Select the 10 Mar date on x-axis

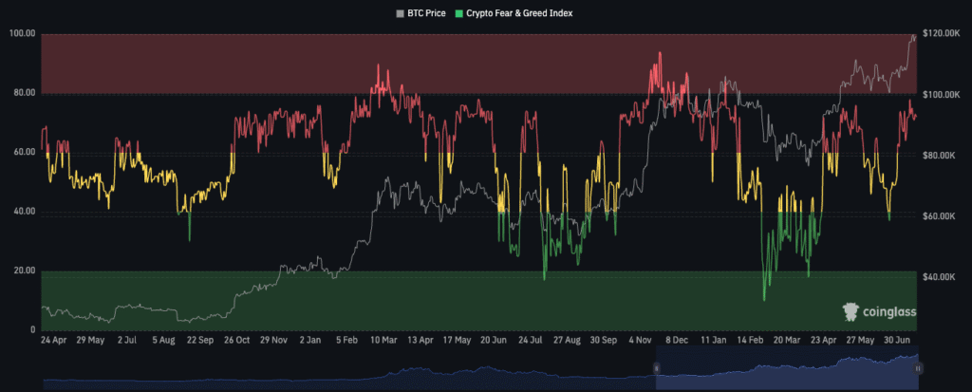tap(383, 338)
